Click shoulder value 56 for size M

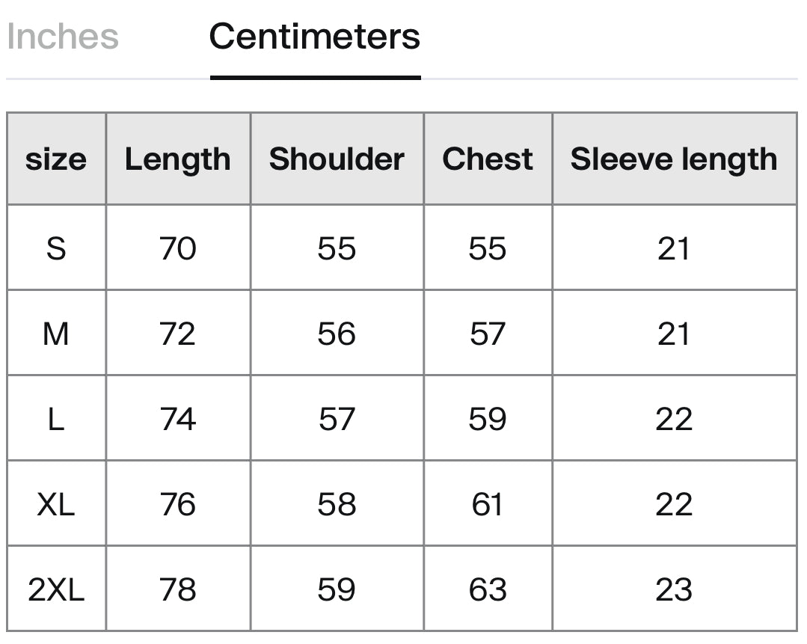point(337,334)
